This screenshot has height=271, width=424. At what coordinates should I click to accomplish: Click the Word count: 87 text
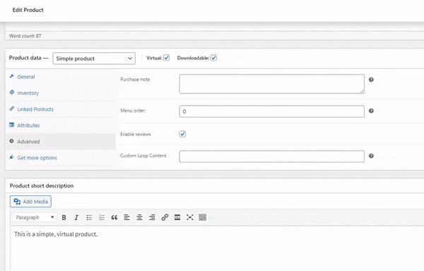point(25,36)
